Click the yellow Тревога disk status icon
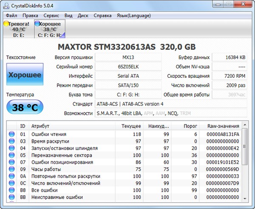The height and width of the screenshot is (209, 255). (6, 24)
